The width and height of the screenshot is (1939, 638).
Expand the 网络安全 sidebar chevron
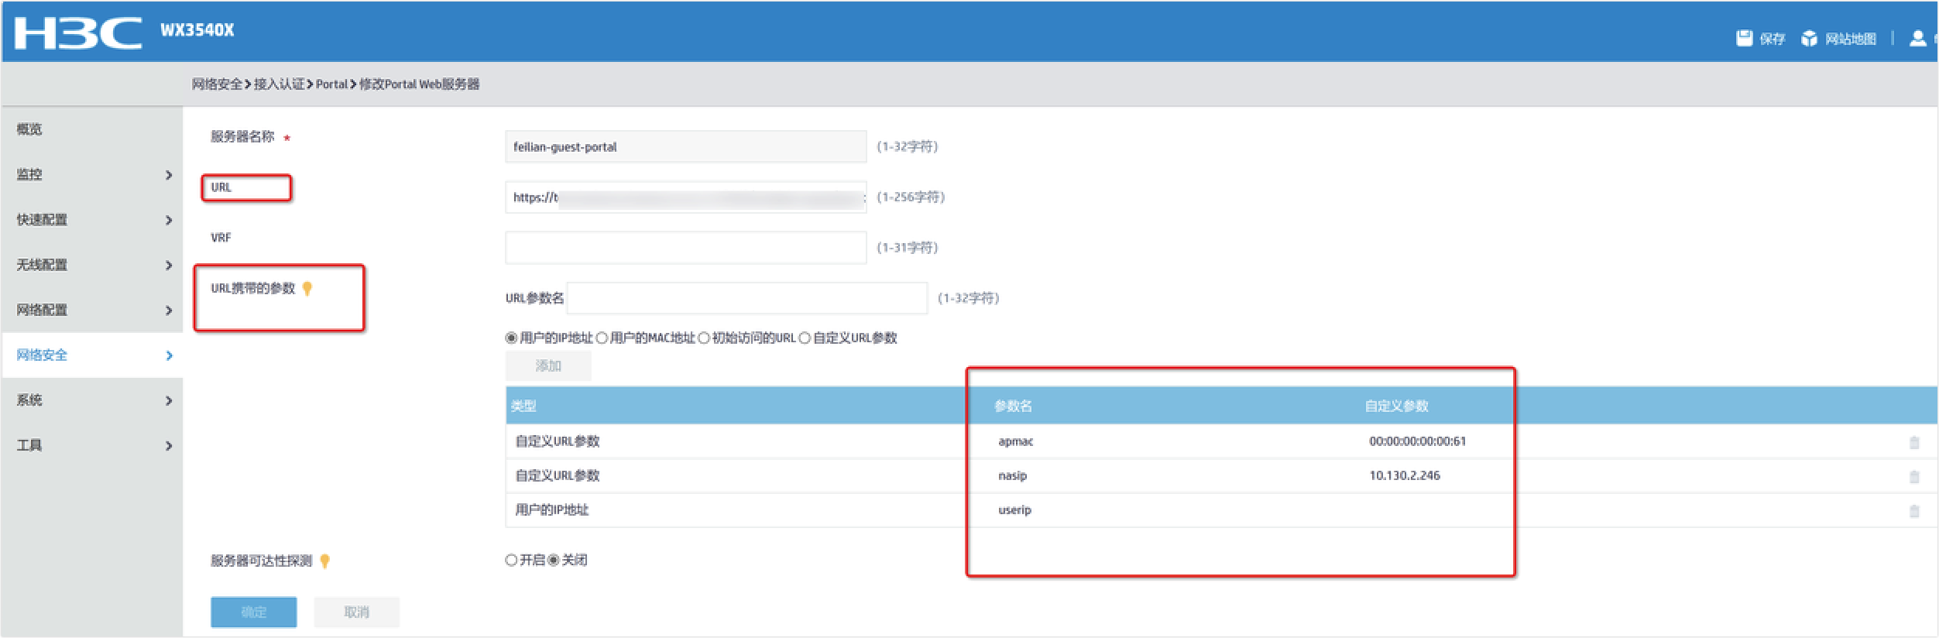(169, 355)
